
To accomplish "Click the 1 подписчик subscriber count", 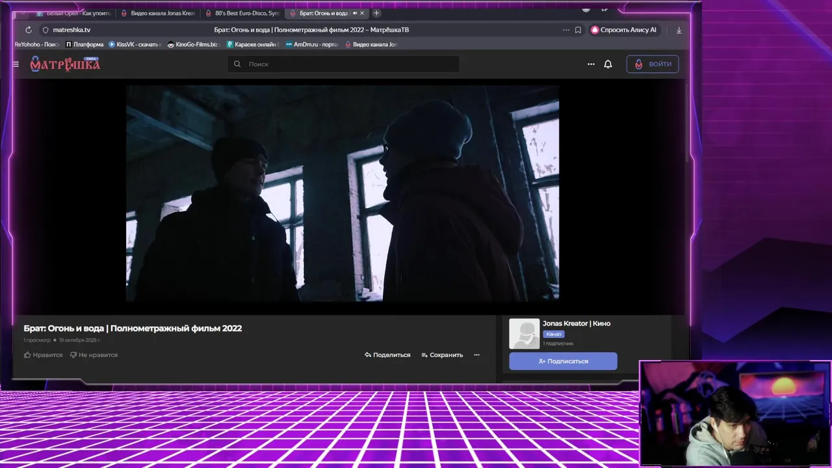I will [x=558, y=343].
